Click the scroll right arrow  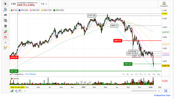pos(159,91)
